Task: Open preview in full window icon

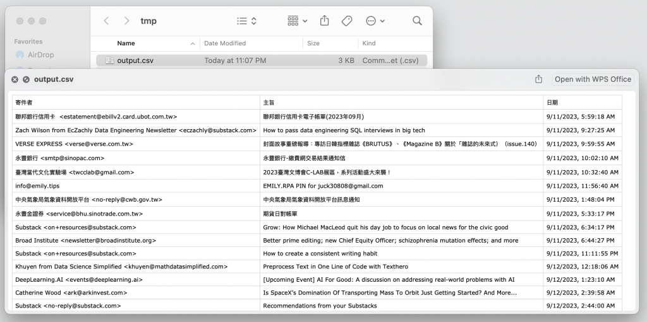Action: pos(26,79)
